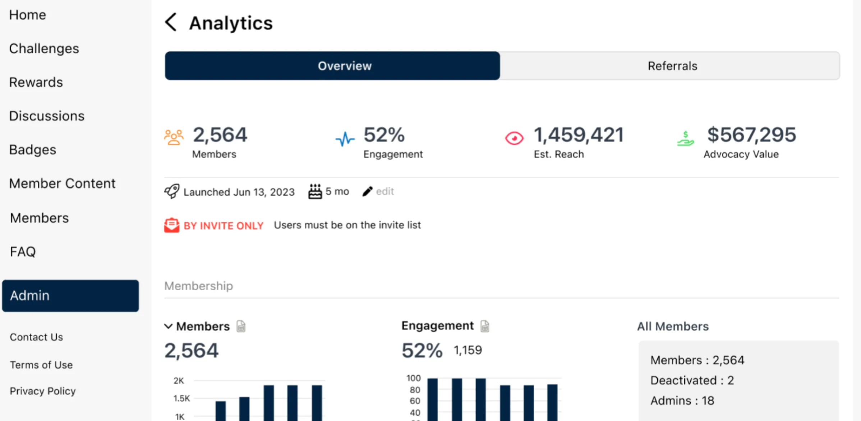861x421 pixels.
Task: Open Member Content in the sidebar
Action: 63,184
